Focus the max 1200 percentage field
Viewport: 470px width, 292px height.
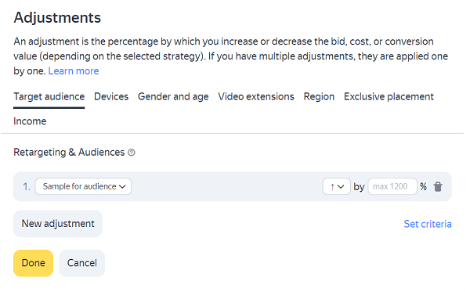pyautogui.click(x=392, y=186)
